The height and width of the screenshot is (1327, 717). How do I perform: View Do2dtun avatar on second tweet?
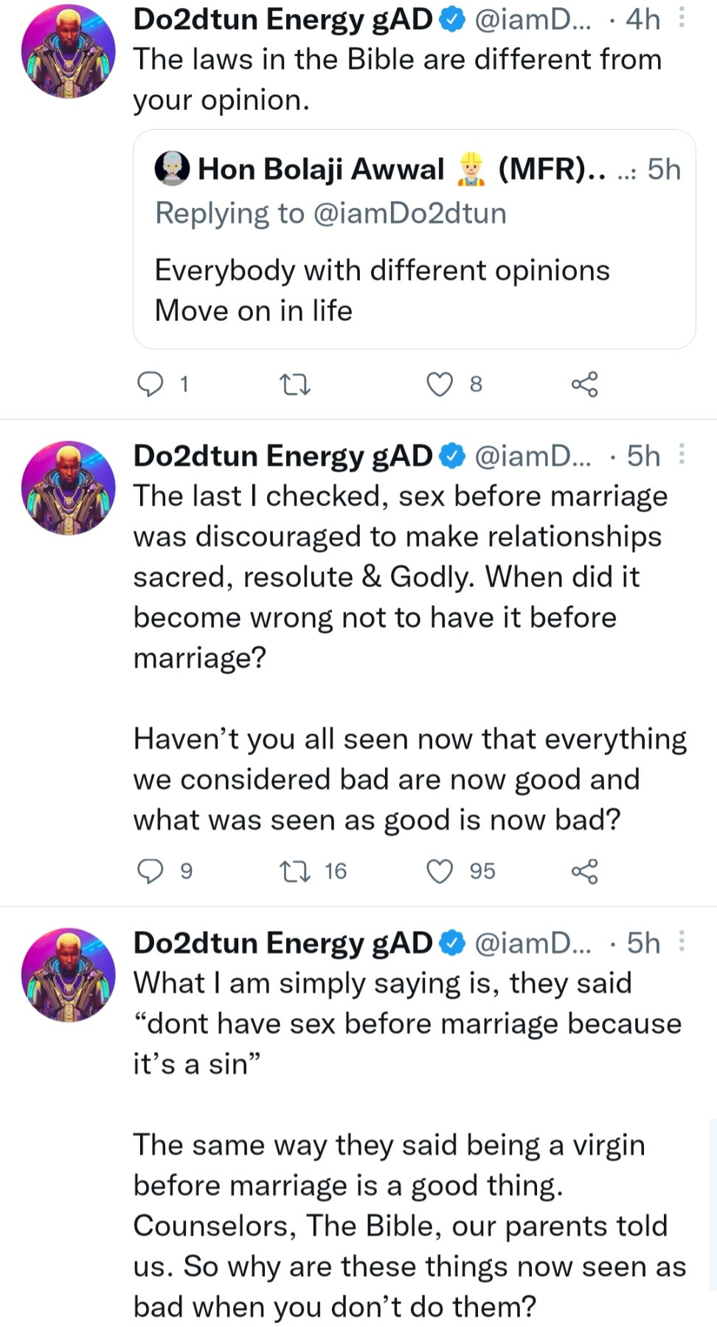click(x=69, y=488)
